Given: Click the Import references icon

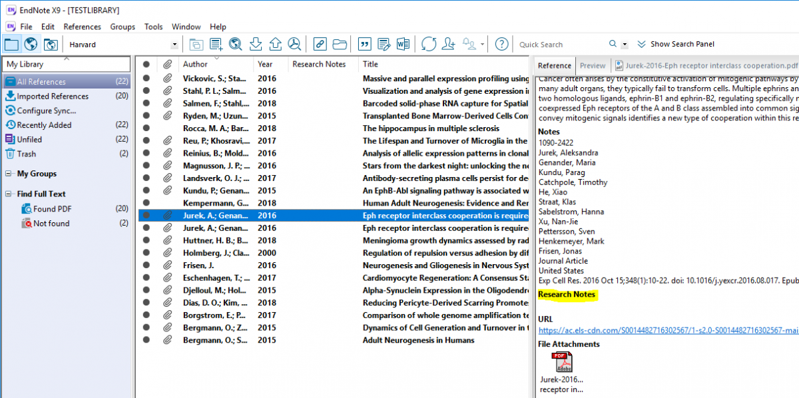Looking at the screenshot, I should [x=255, y=43].
